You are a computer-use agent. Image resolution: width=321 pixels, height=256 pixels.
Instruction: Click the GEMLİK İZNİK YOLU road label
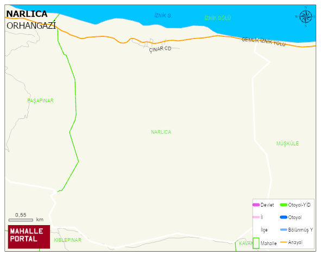pos(263,42)
